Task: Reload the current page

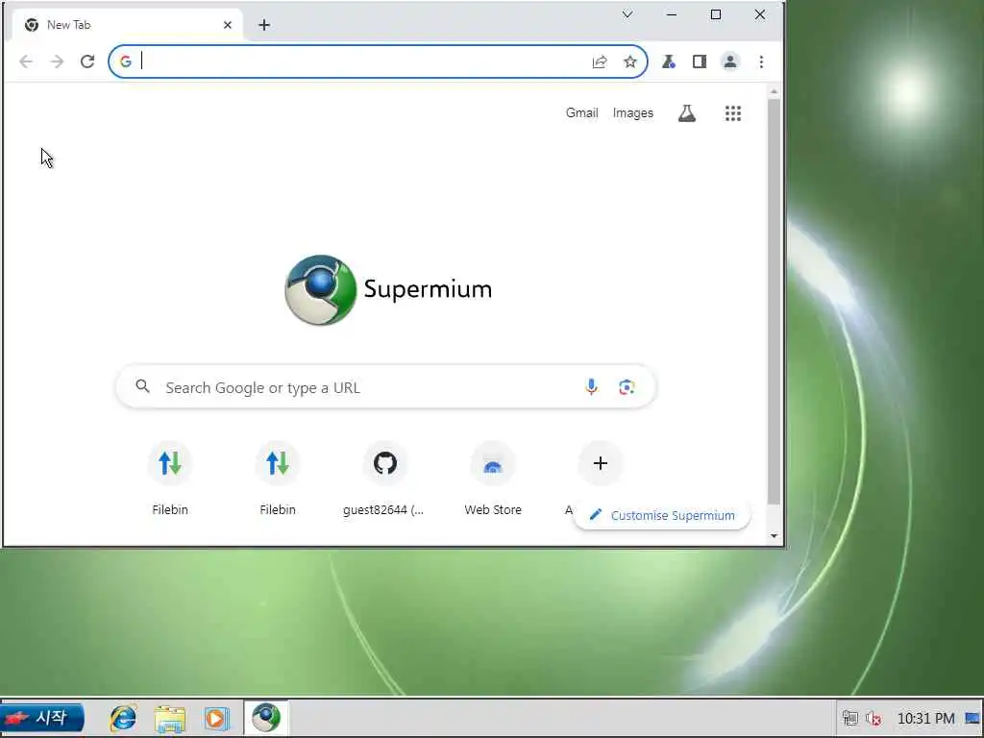Action: click(x=87, y=61)
